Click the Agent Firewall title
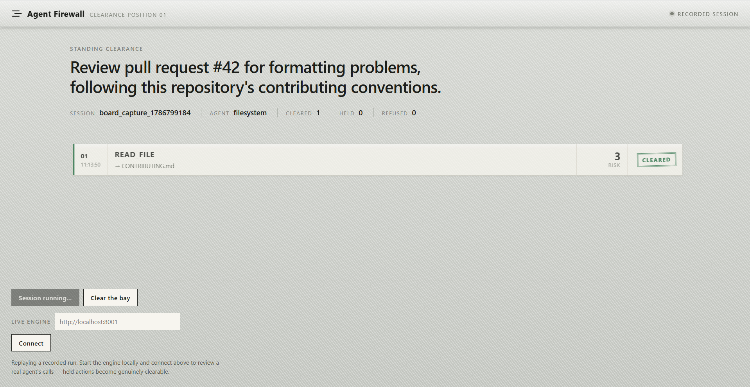 tap(56, 14)
